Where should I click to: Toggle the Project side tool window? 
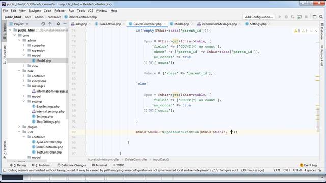pos(5,30)
